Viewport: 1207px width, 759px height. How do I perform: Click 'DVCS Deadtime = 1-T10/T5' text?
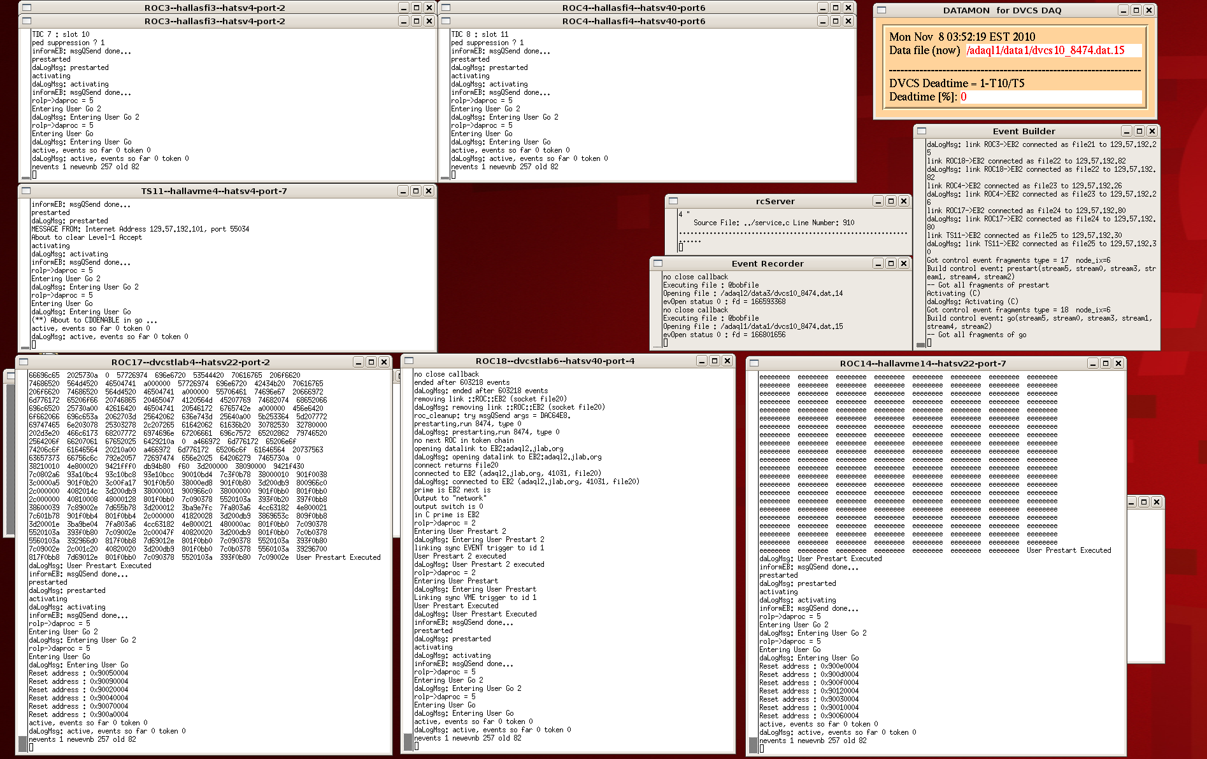coord(957,83)
